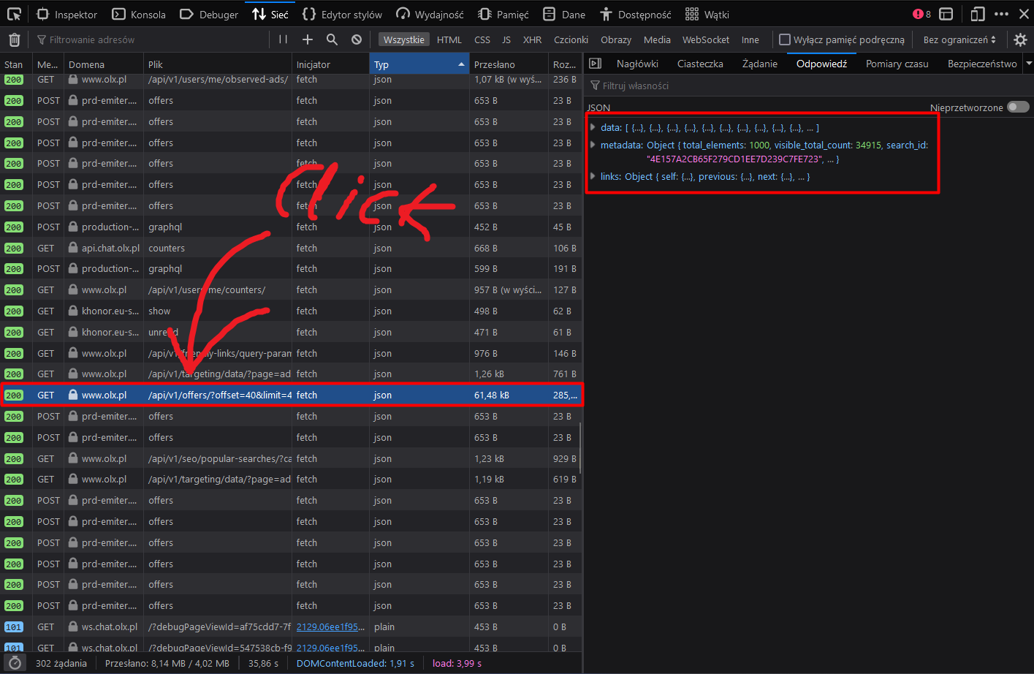Click the URL filter funnel icon
The width and height of the screenshot is (1034, 674).
[42, 39]
